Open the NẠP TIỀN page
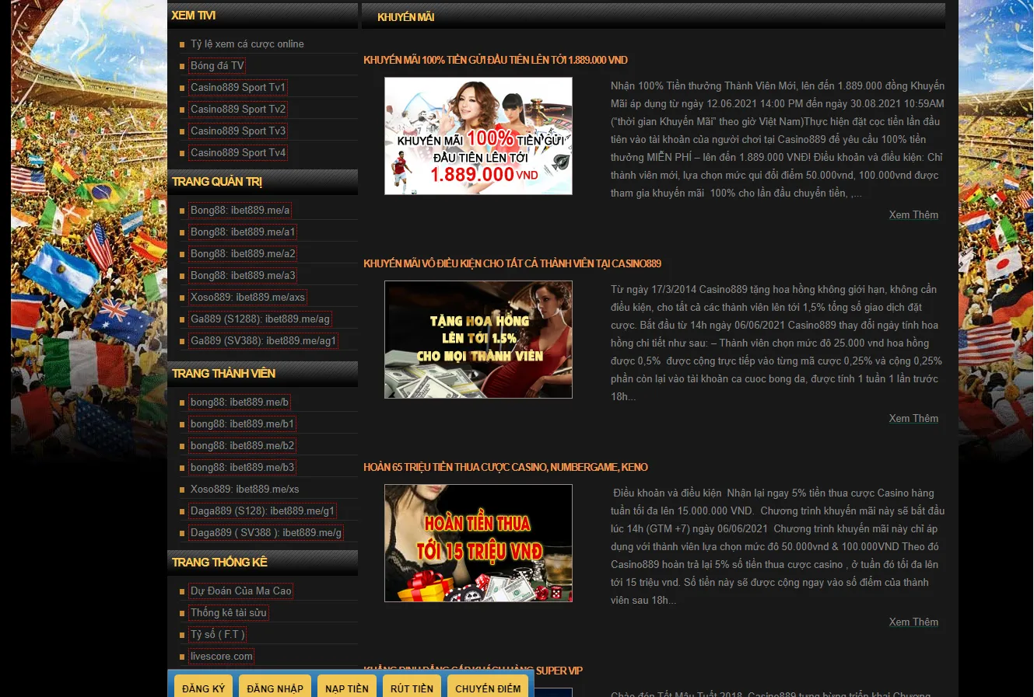1034x697 pixels. click(347, 688)
